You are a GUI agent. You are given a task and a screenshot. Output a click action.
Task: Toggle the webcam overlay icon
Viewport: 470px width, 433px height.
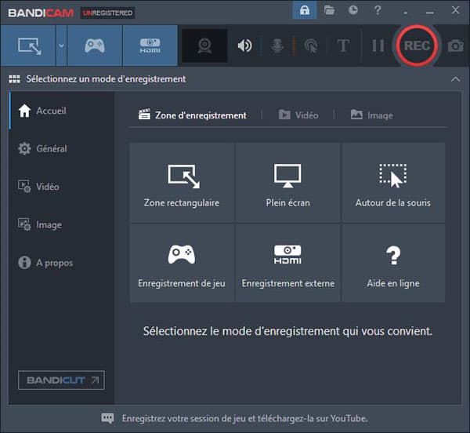[204, 45]
